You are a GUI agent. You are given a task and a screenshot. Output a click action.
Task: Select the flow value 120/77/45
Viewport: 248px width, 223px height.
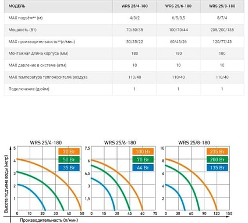click(x=222, y=41)
